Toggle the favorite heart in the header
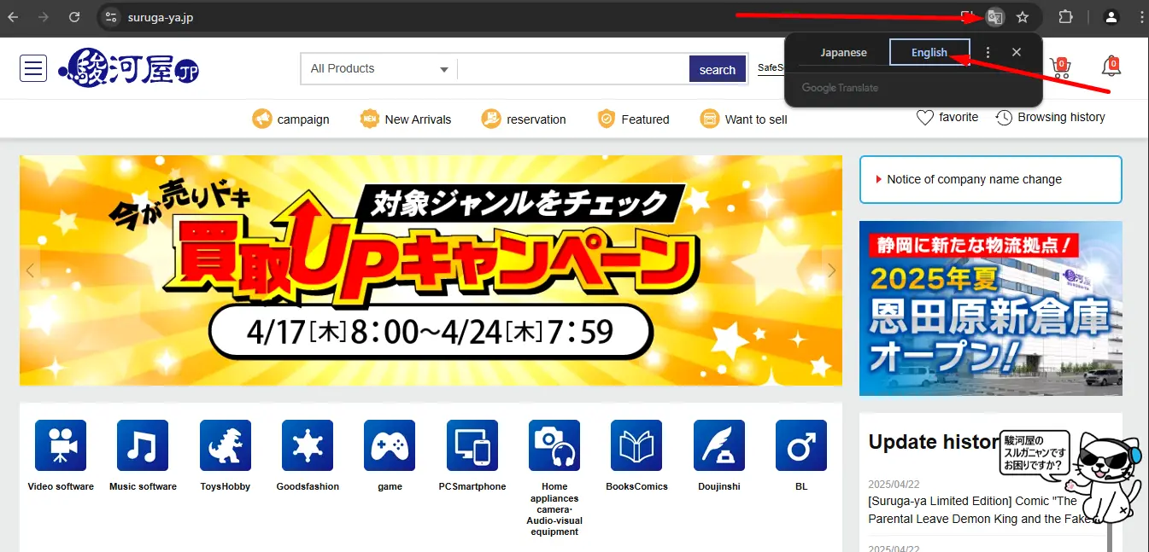Viewport: 1149px width, 552px height. pyautogui.click(x=923, y=117)
